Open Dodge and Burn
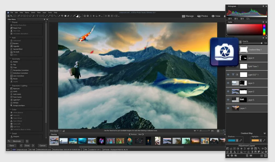275x162 pixels. point(19,105)
